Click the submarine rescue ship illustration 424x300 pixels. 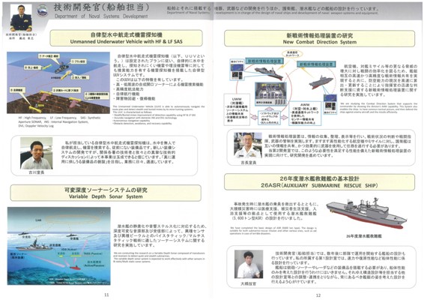[366, 214]
